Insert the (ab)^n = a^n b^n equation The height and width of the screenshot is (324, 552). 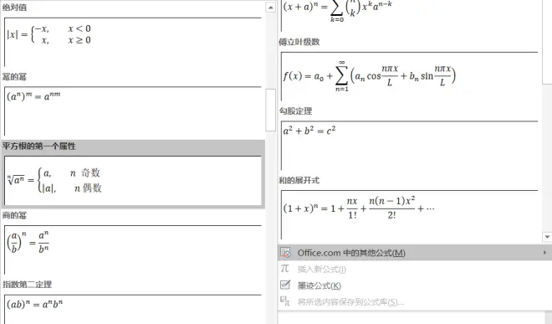coord(133,309)
